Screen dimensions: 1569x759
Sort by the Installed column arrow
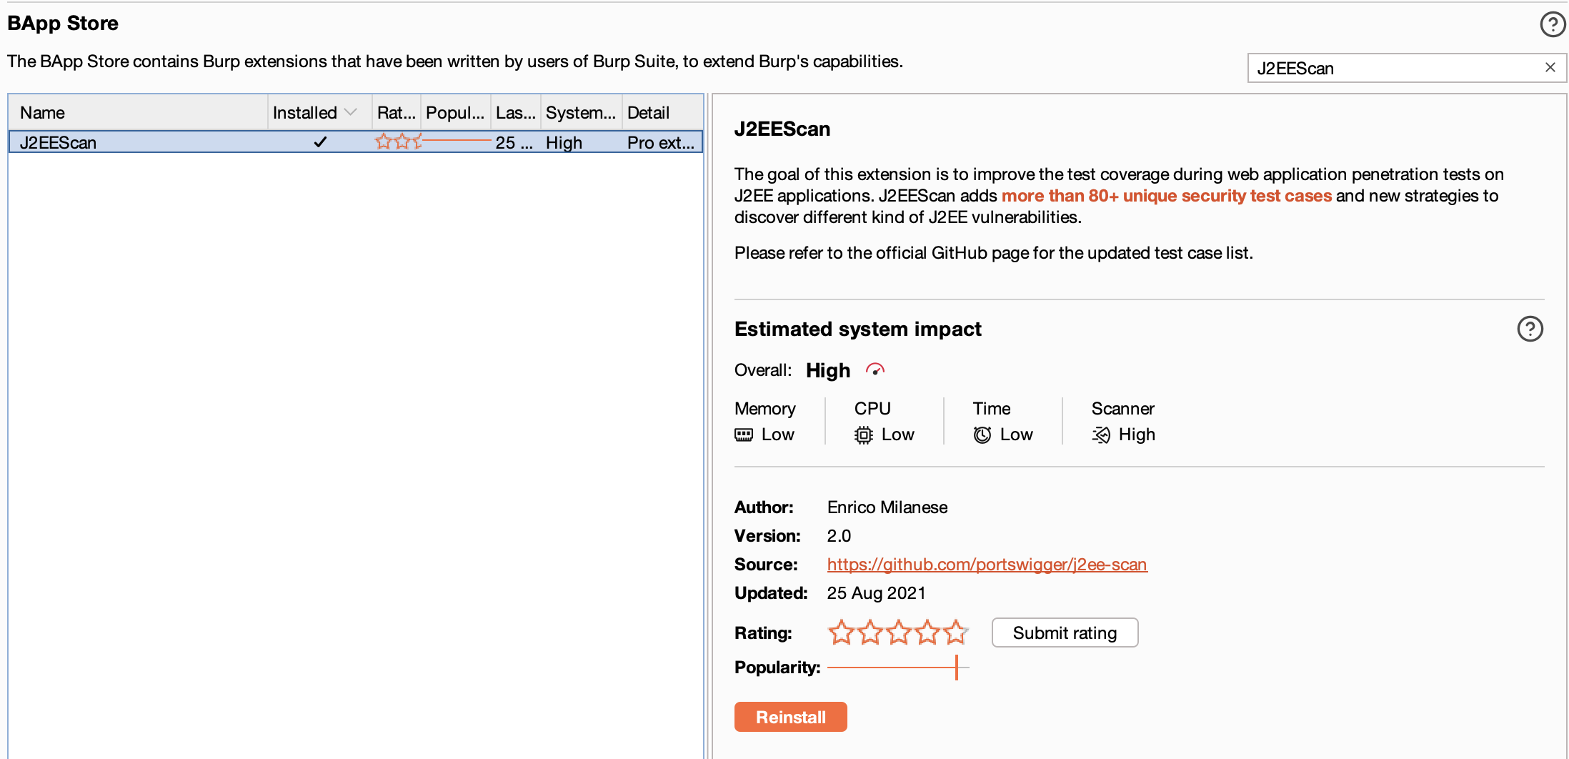(350, 112)
